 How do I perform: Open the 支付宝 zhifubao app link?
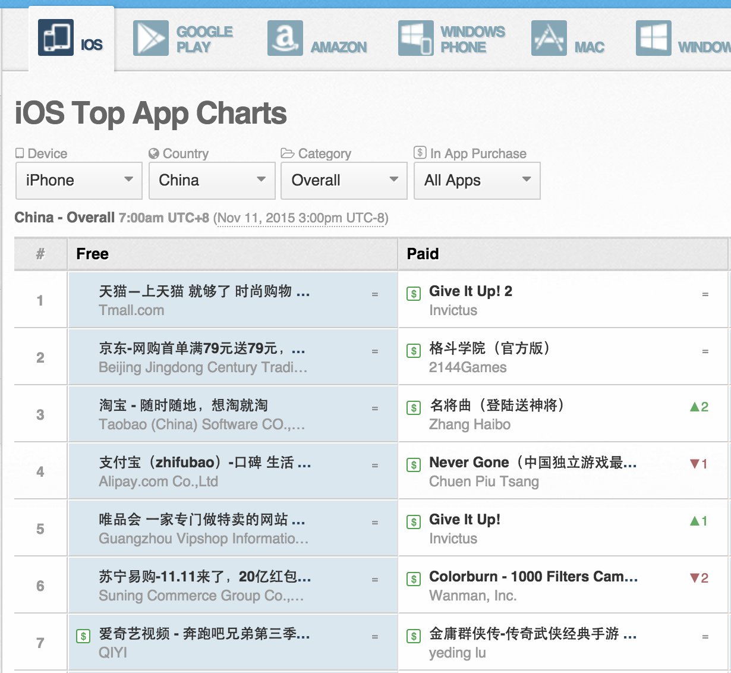pyautogui.click(x=205, y=462)
